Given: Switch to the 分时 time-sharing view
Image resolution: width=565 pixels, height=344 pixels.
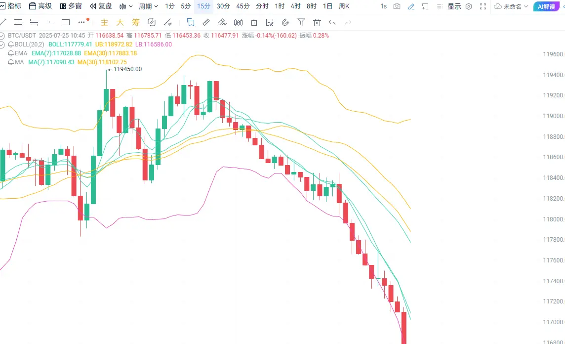Looking at the screenshot, I should click(x=262, y=6).
